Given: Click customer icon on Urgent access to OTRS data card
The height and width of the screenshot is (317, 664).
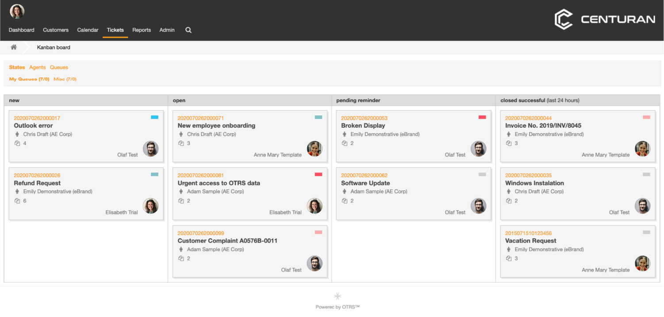Looking at the screenshot, I should (x=181, y=191).
